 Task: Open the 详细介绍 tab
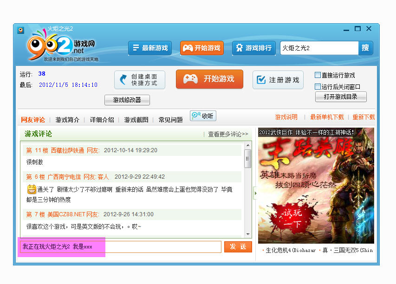[x=102, y=120]
